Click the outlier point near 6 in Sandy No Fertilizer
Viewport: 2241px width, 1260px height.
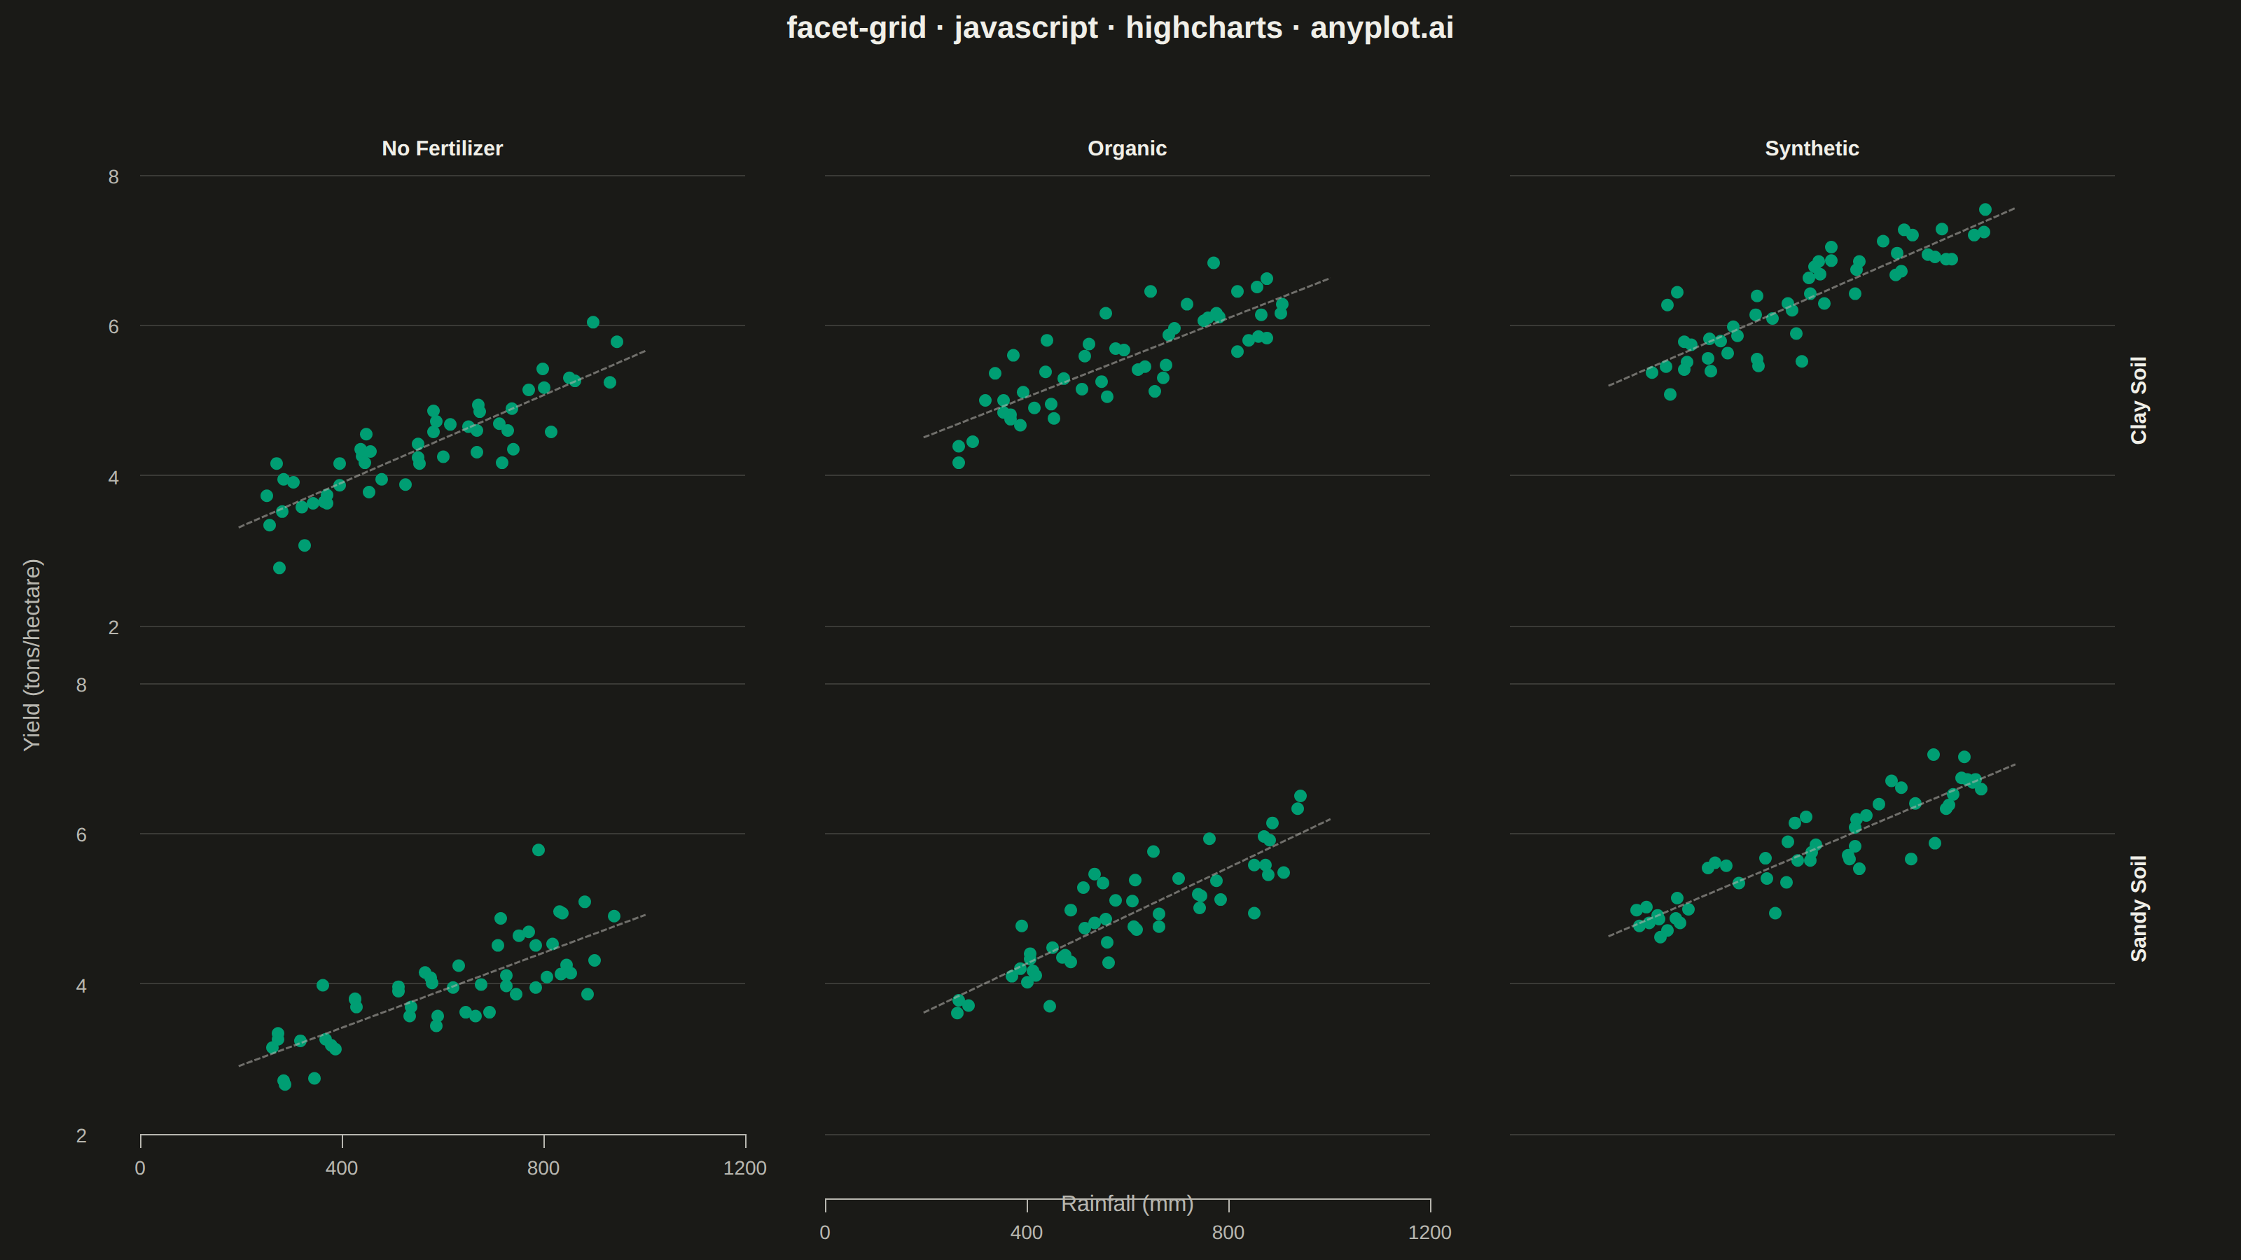(539, 850)
